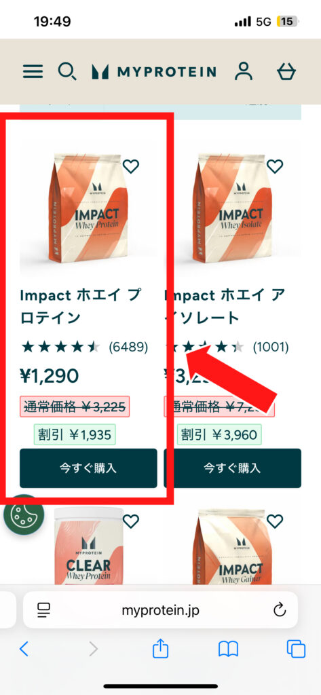Image resolution: width=321 pixels, height=695 pixels.
Task: Favorite Impact Whey Protein with heart
Action: click(131, 167)
